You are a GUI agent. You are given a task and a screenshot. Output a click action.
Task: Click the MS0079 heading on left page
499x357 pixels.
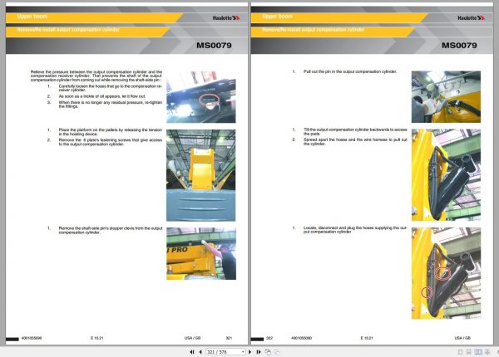coord(214,46)
